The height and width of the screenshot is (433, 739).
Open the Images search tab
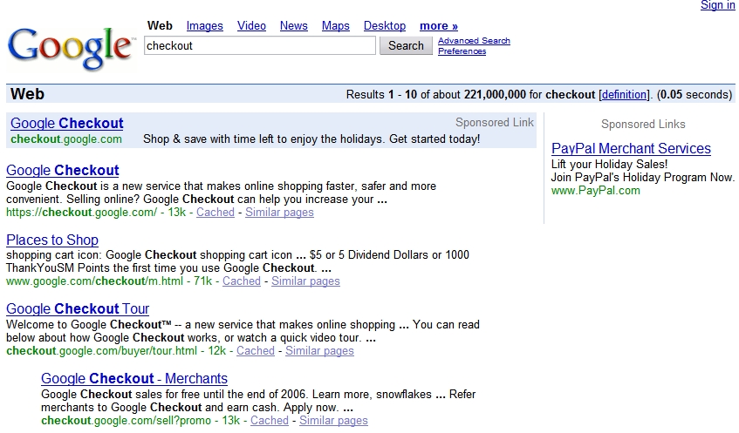coord(204,26)
